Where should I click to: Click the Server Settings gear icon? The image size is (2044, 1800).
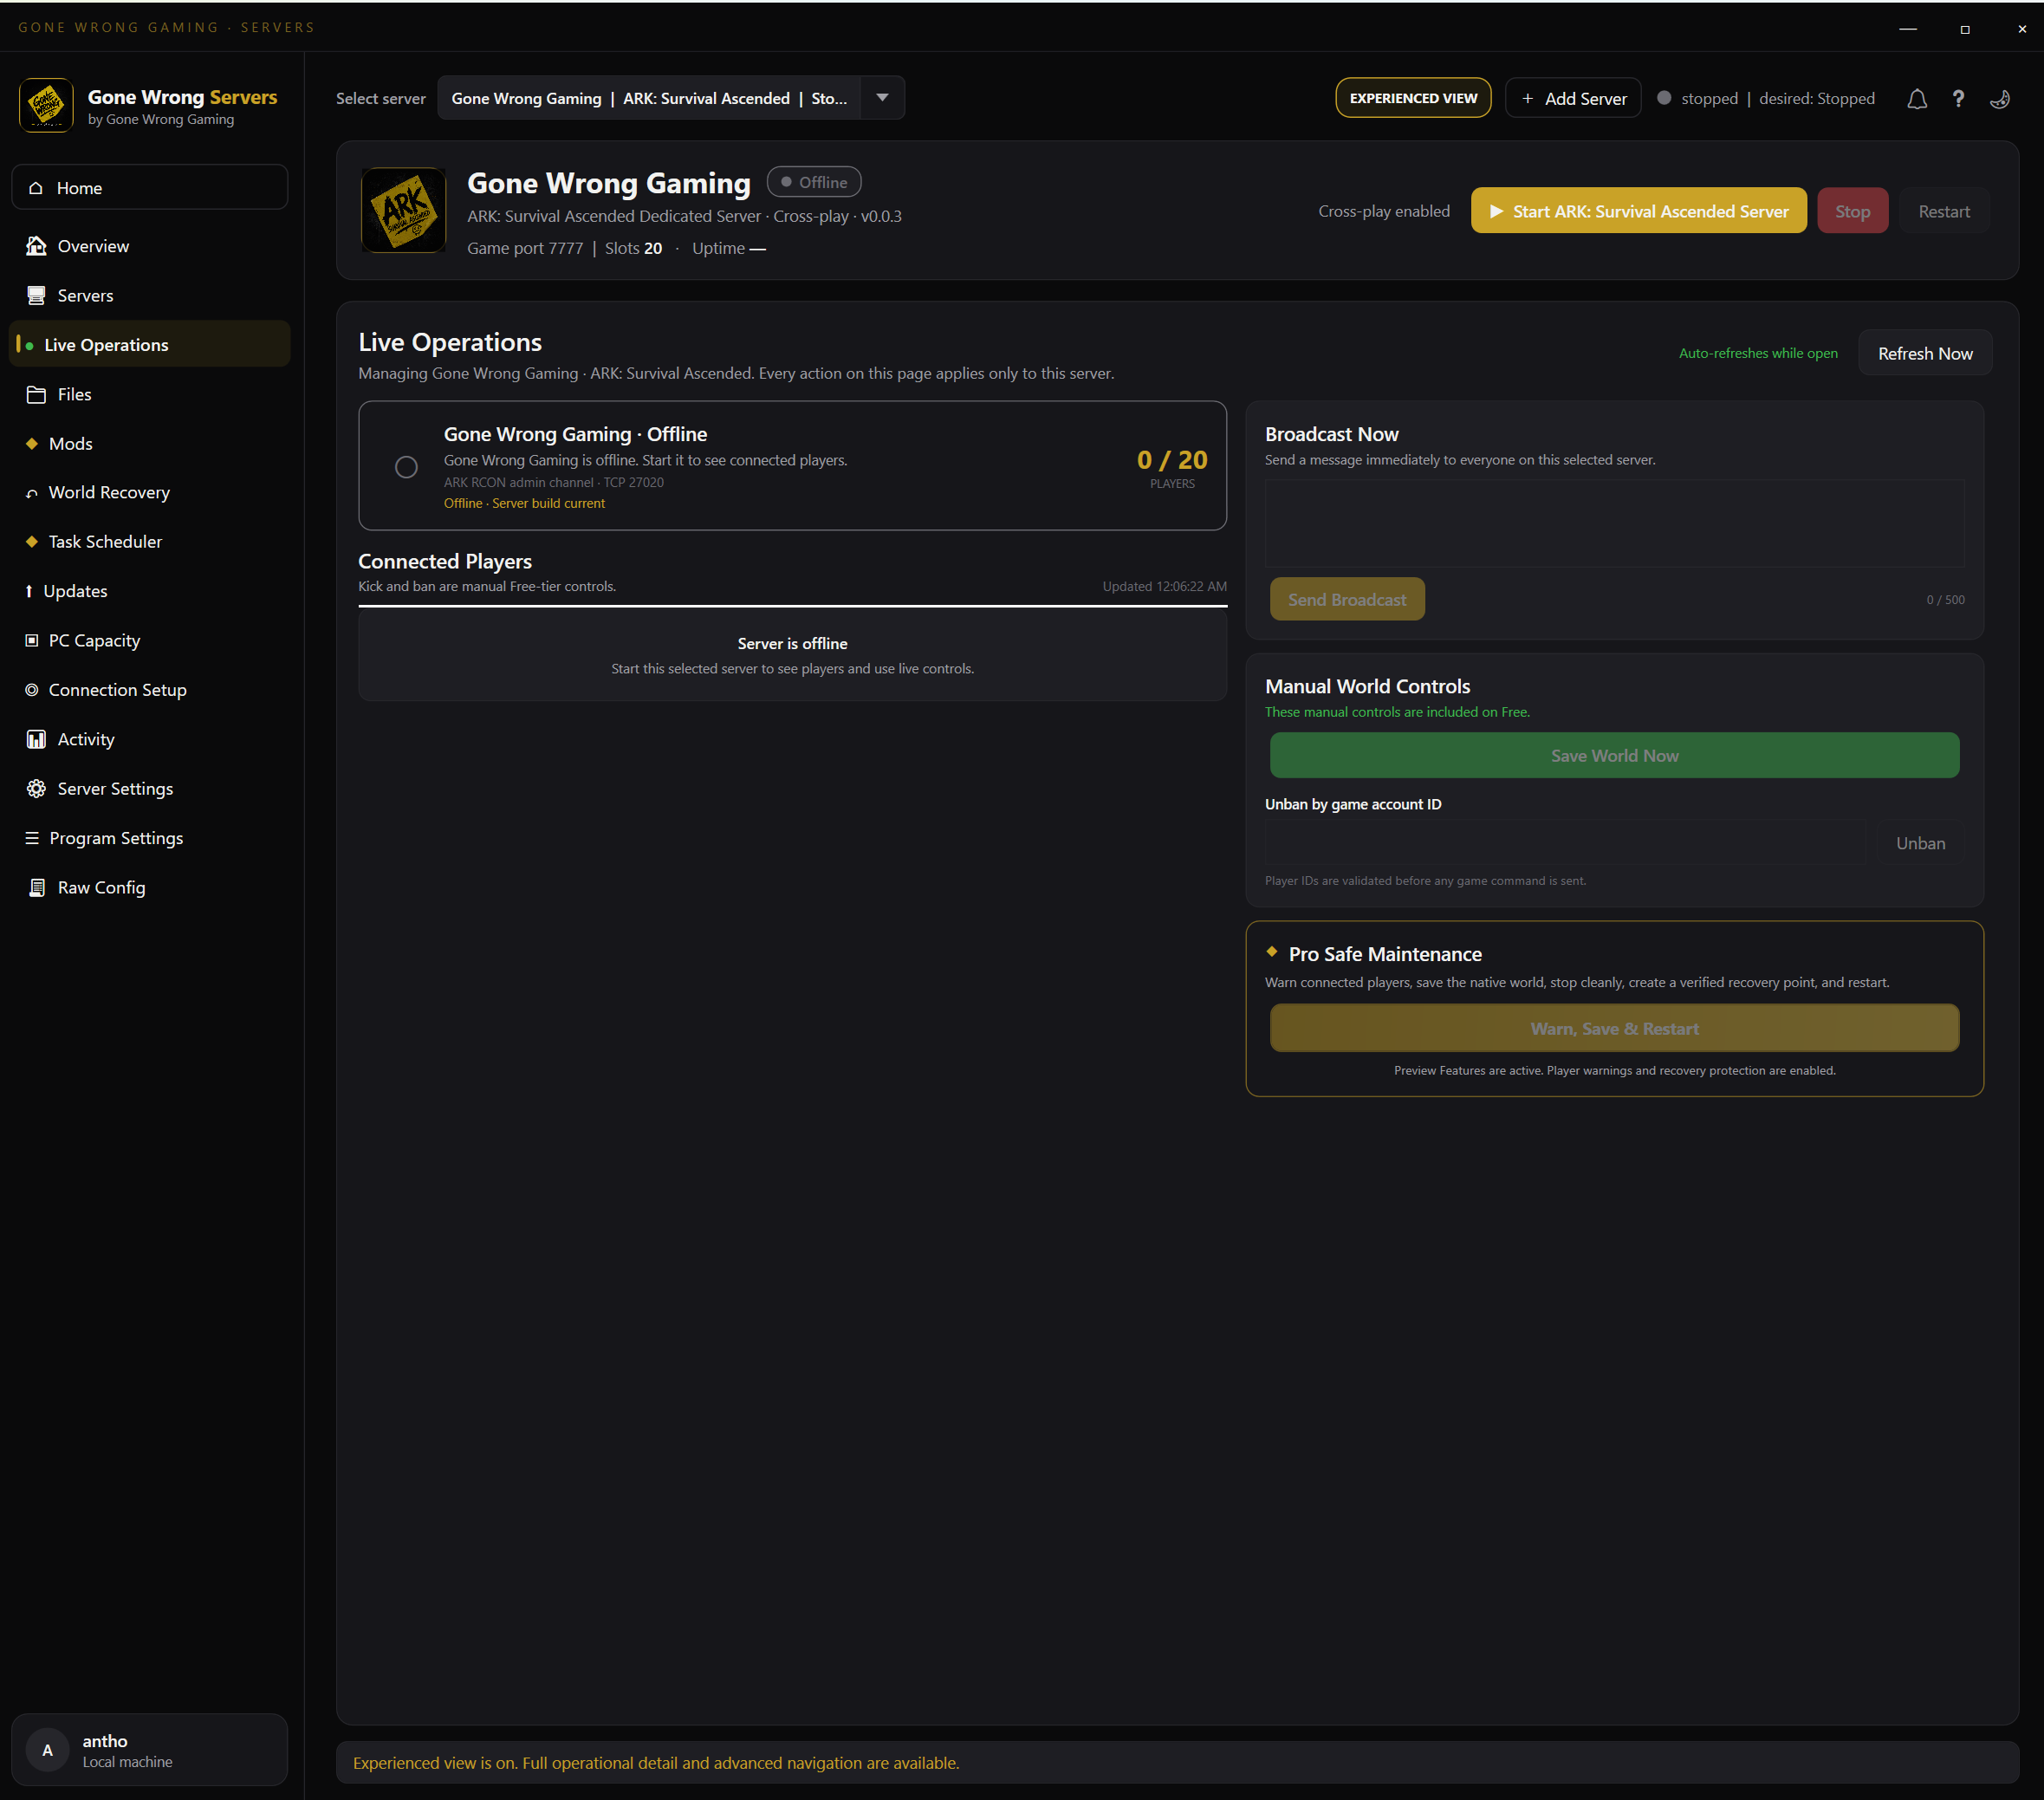pos(36,788)
